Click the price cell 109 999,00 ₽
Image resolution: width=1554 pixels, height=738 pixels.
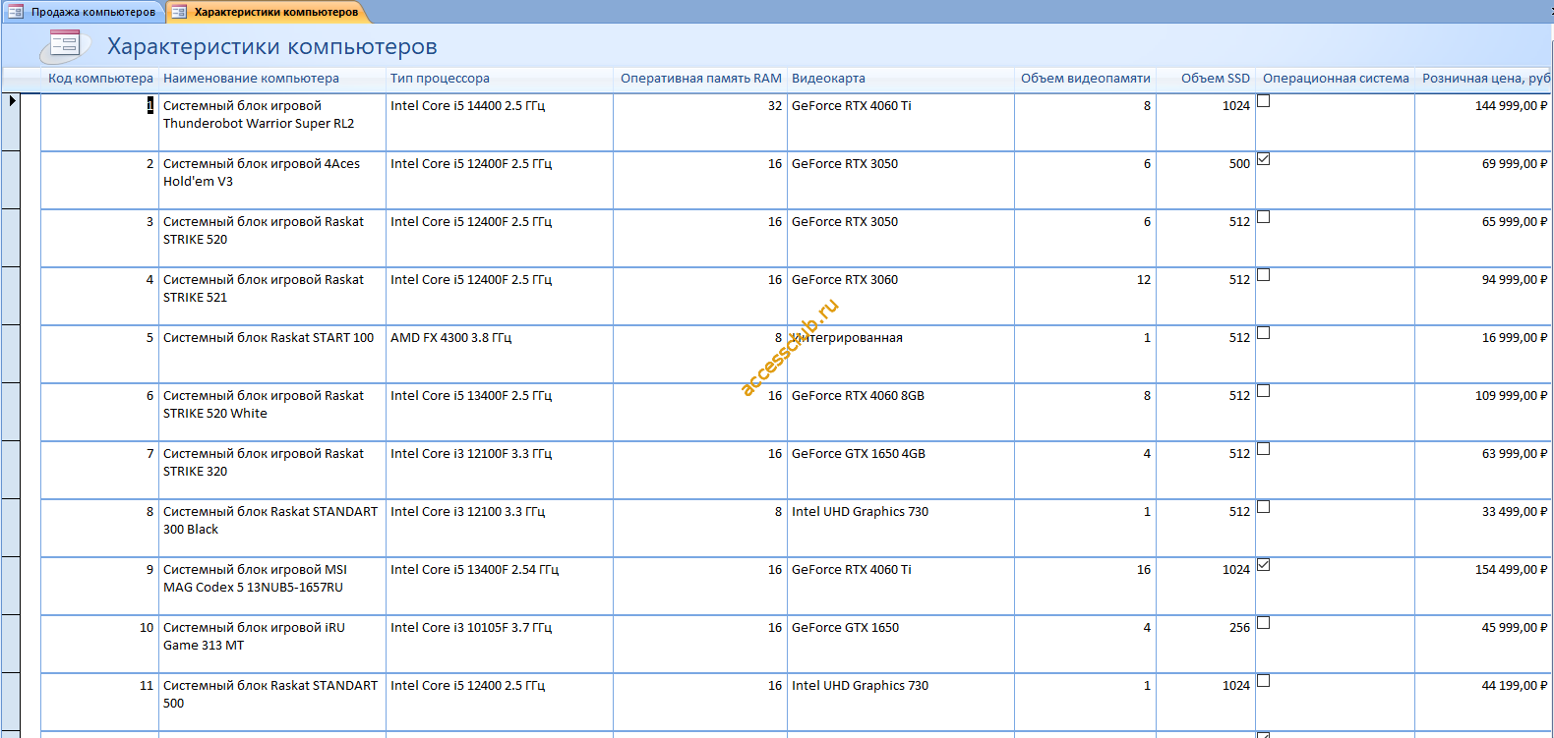point(1482,412)
